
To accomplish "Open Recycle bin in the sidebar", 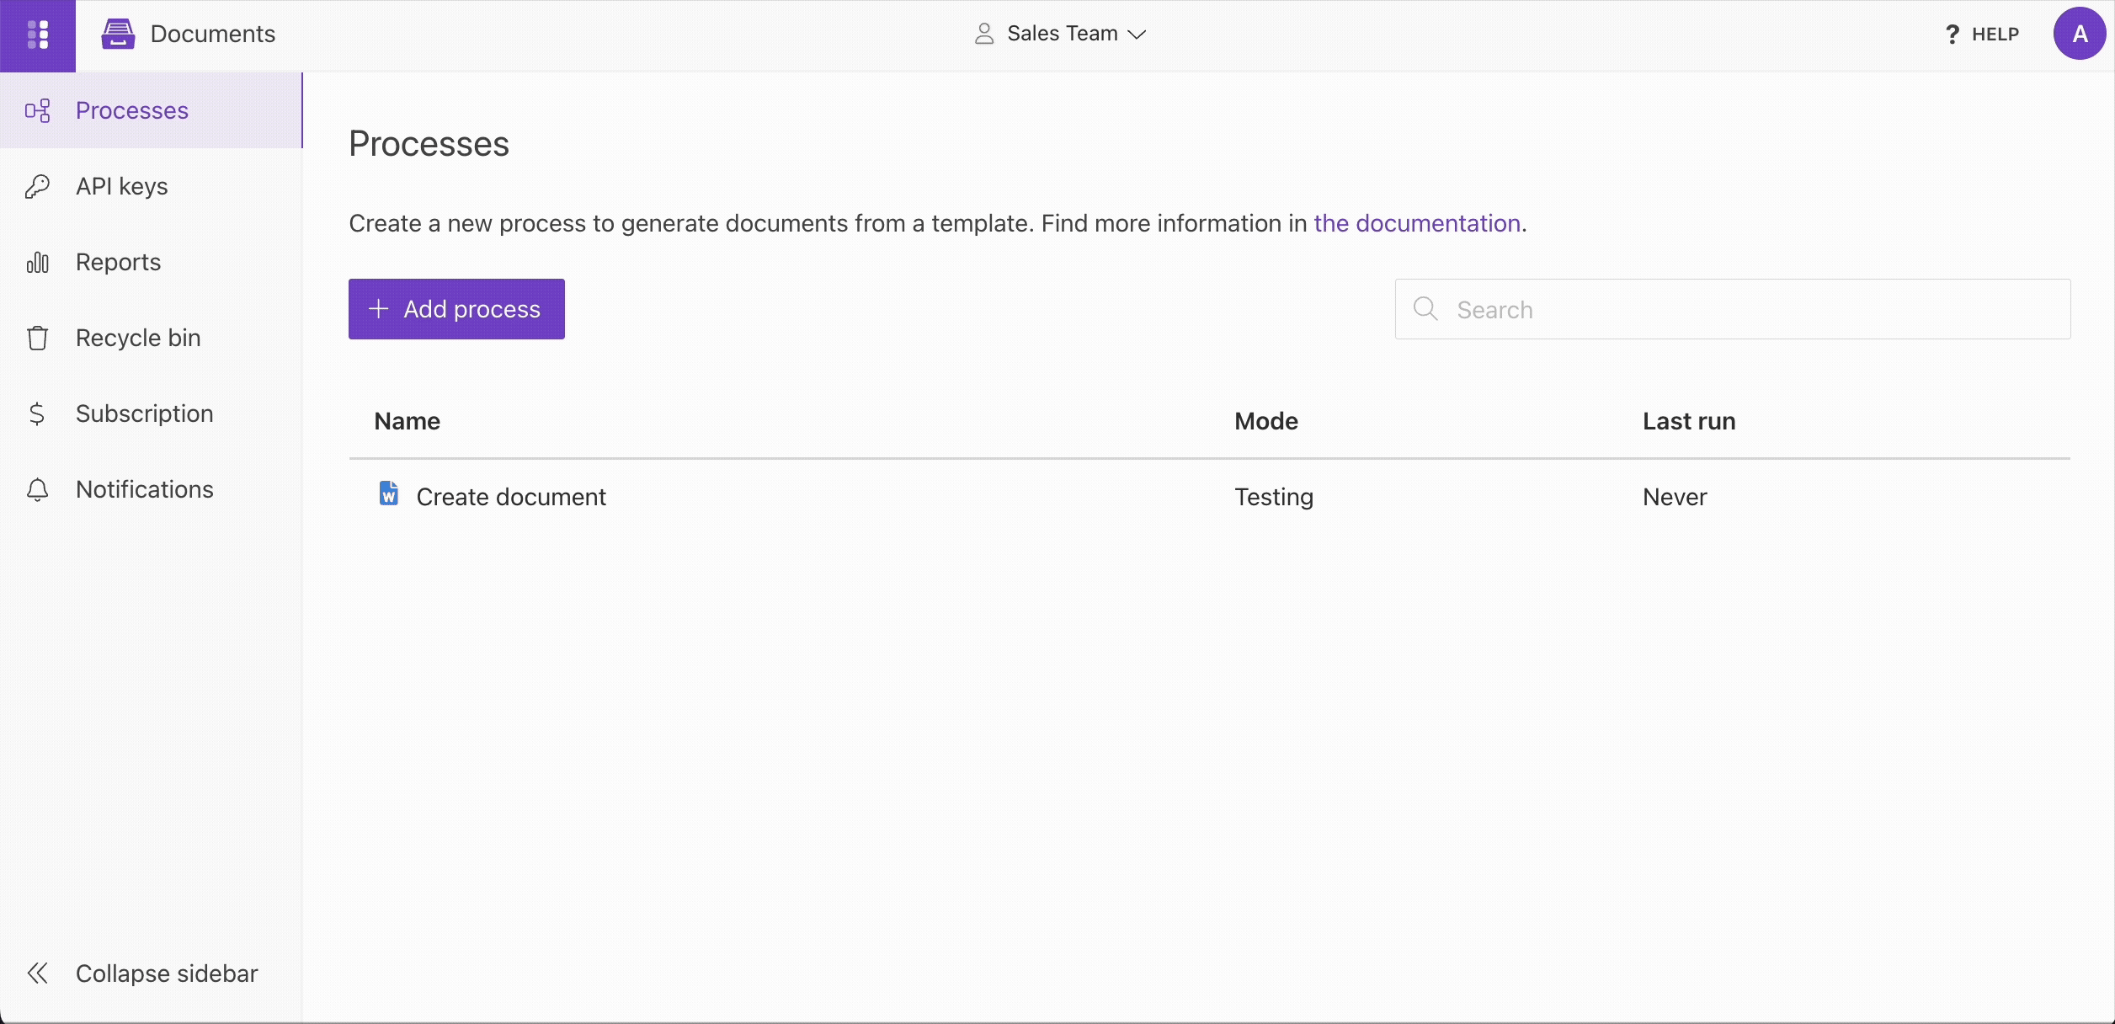I will pos(151,338).
